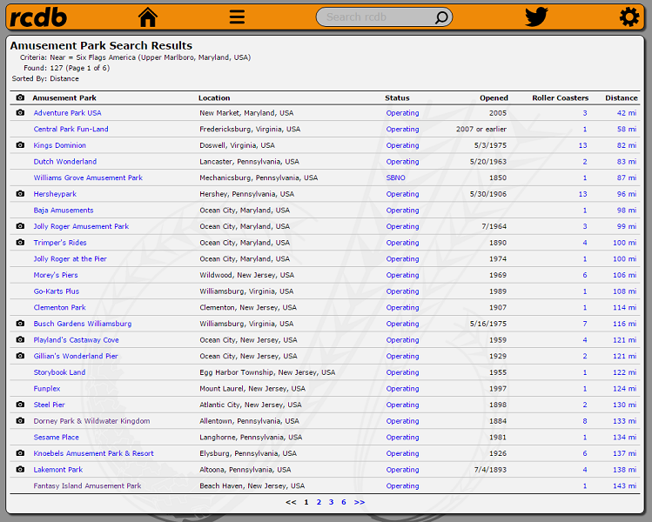
Task: Open Williams Grove Amusement Park link
Action: (x=88, y=177)
